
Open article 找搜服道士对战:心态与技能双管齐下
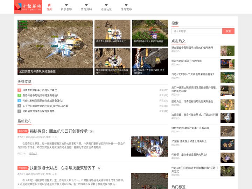tap(63, 168)
